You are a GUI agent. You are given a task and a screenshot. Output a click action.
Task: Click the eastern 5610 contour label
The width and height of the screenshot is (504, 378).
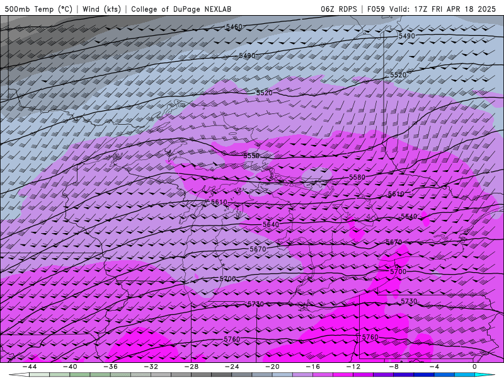396,194
